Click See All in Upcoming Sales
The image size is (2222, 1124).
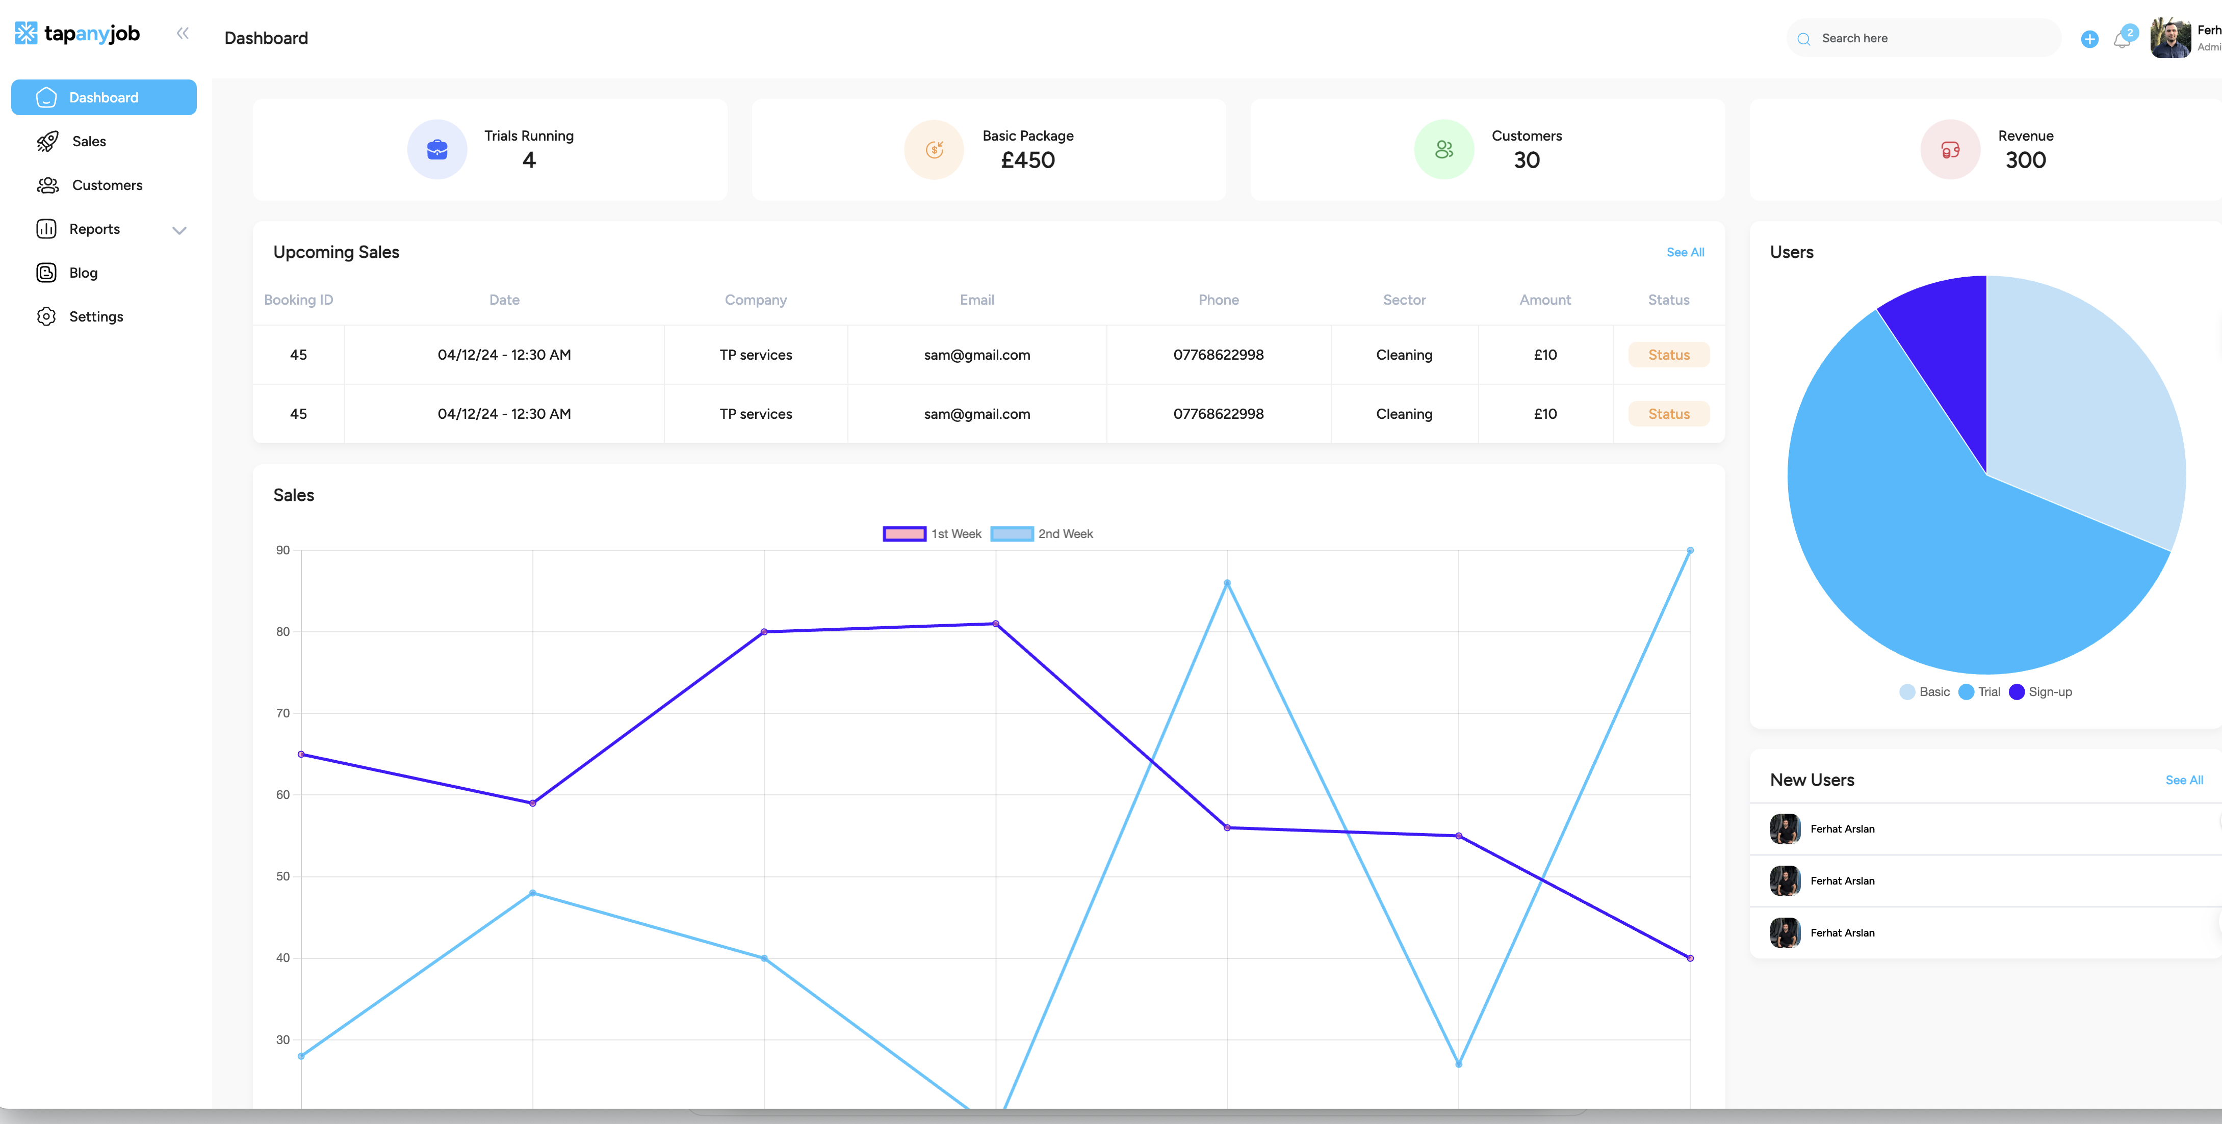point(1685,252)
